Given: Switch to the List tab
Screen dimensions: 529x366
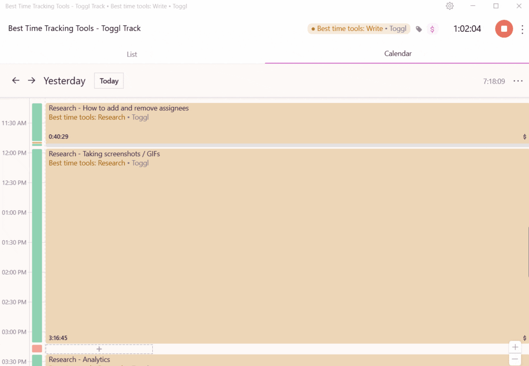Looking at the screenshot, I should (x=132, y=54).
